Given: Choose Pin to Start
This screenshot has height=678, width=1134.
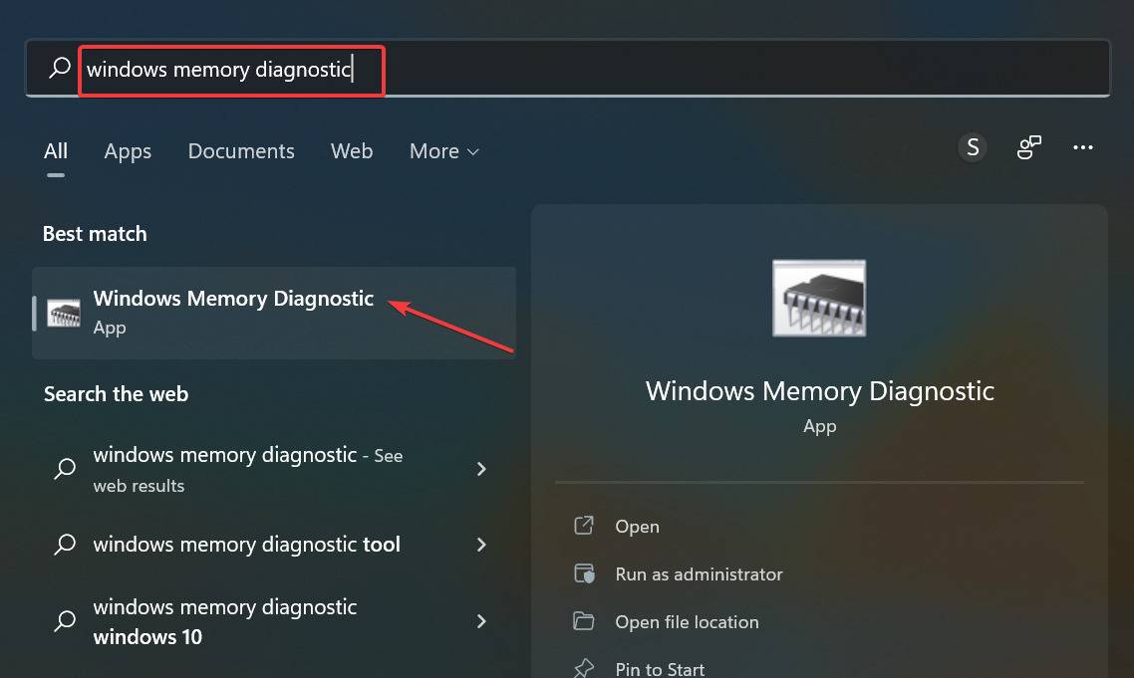Looking at the screenshot, I should (x=660, y=669).
